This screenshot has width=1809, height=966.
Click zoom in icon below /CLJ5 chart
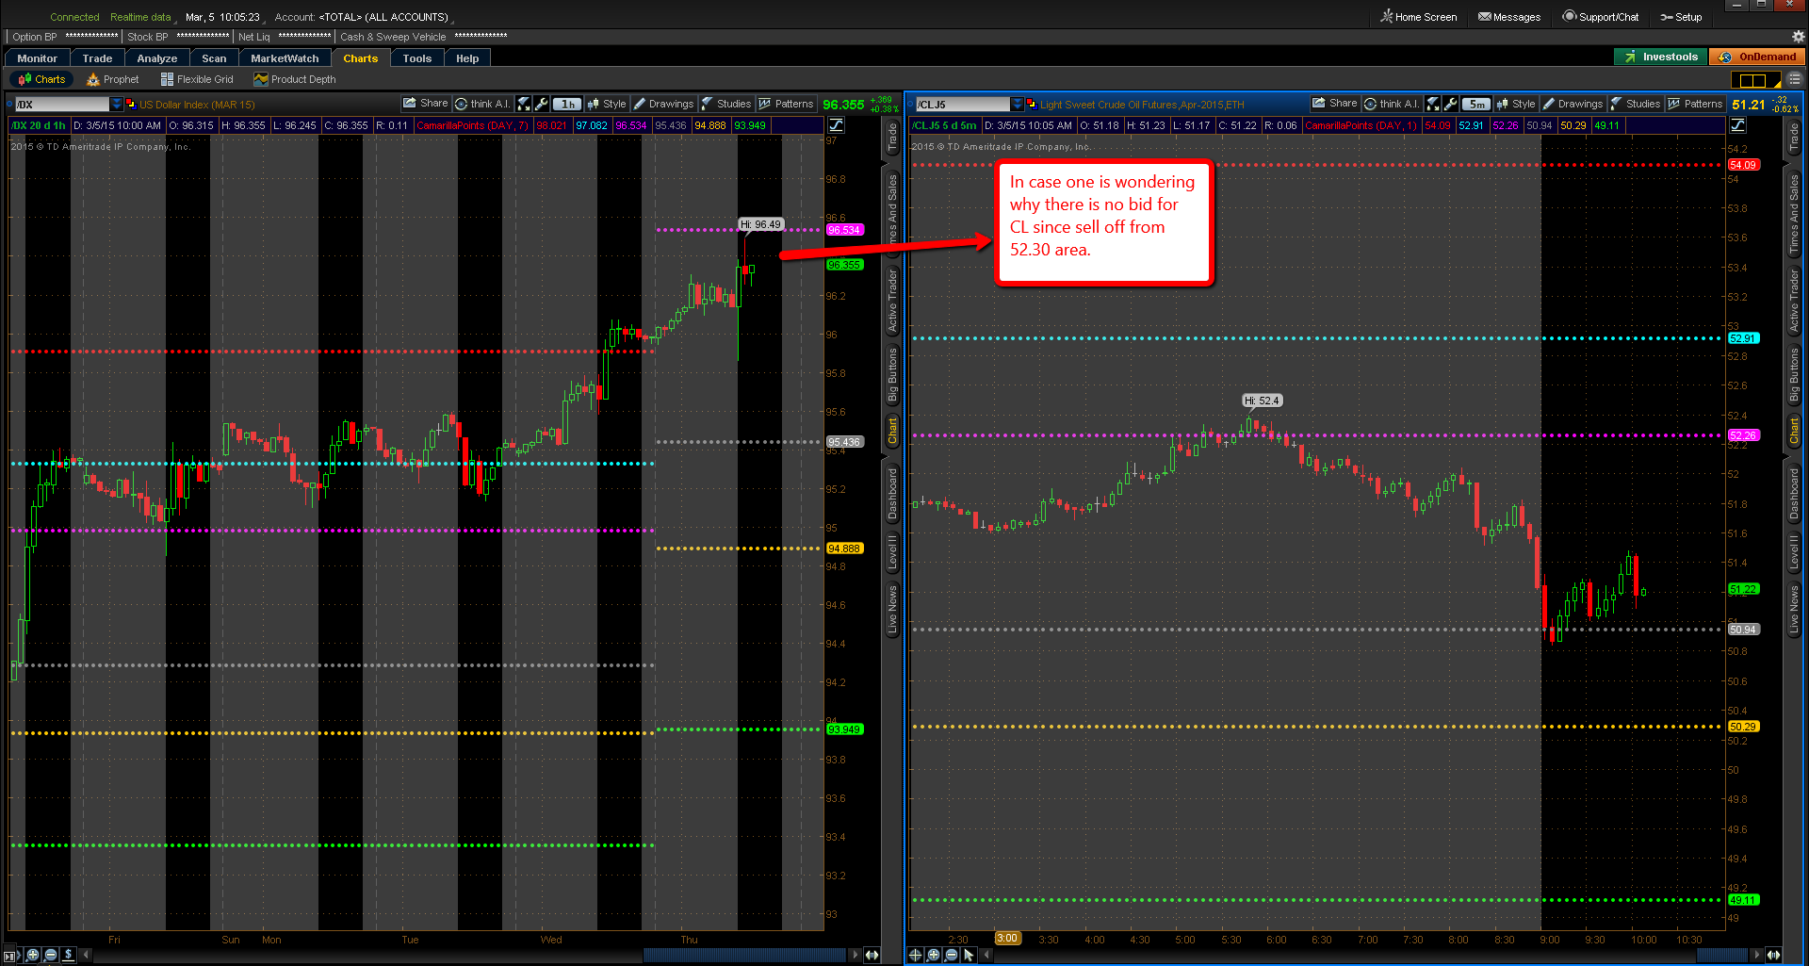(x=933, y=955)
